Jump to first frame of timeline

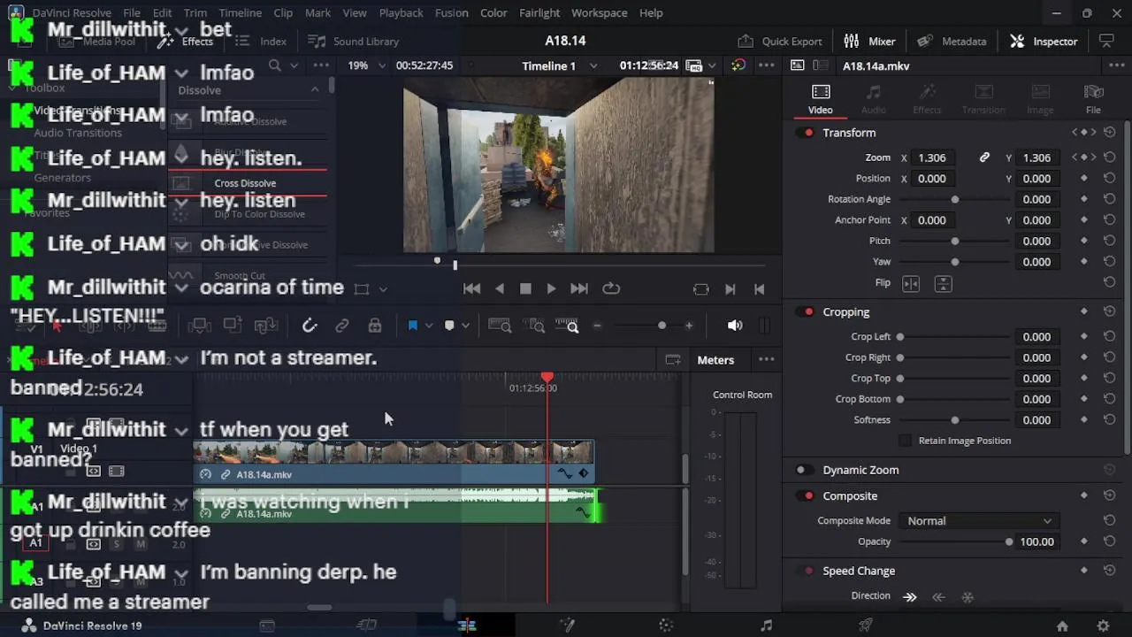click(x=472, y=288)
